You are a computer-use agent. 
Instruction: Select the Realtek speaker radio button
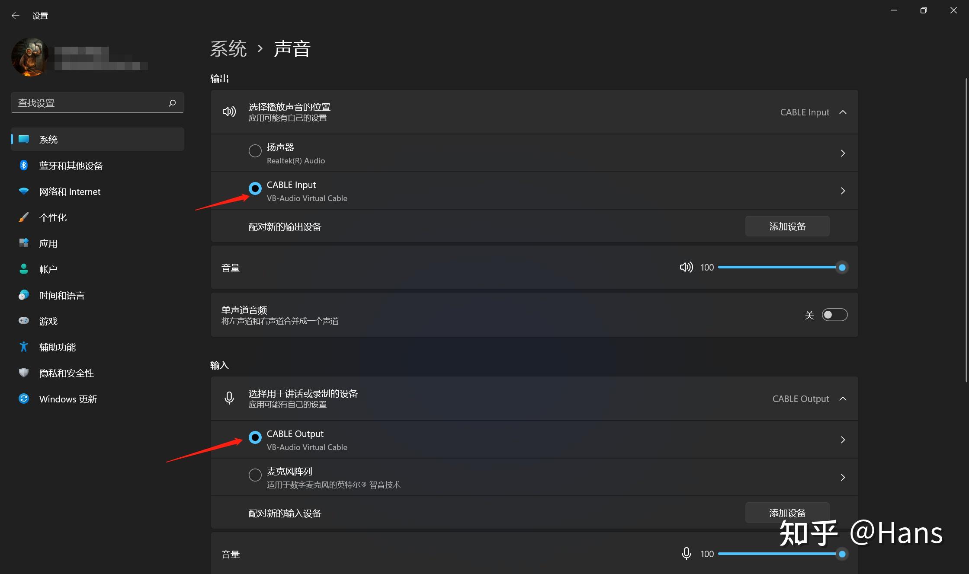[255, 151]
